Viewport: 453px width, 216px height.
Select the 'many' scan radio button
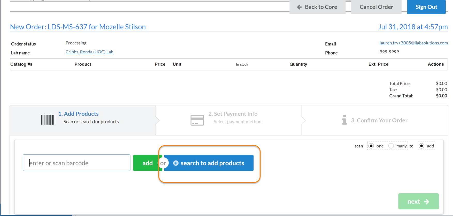(x=391, y=146)
